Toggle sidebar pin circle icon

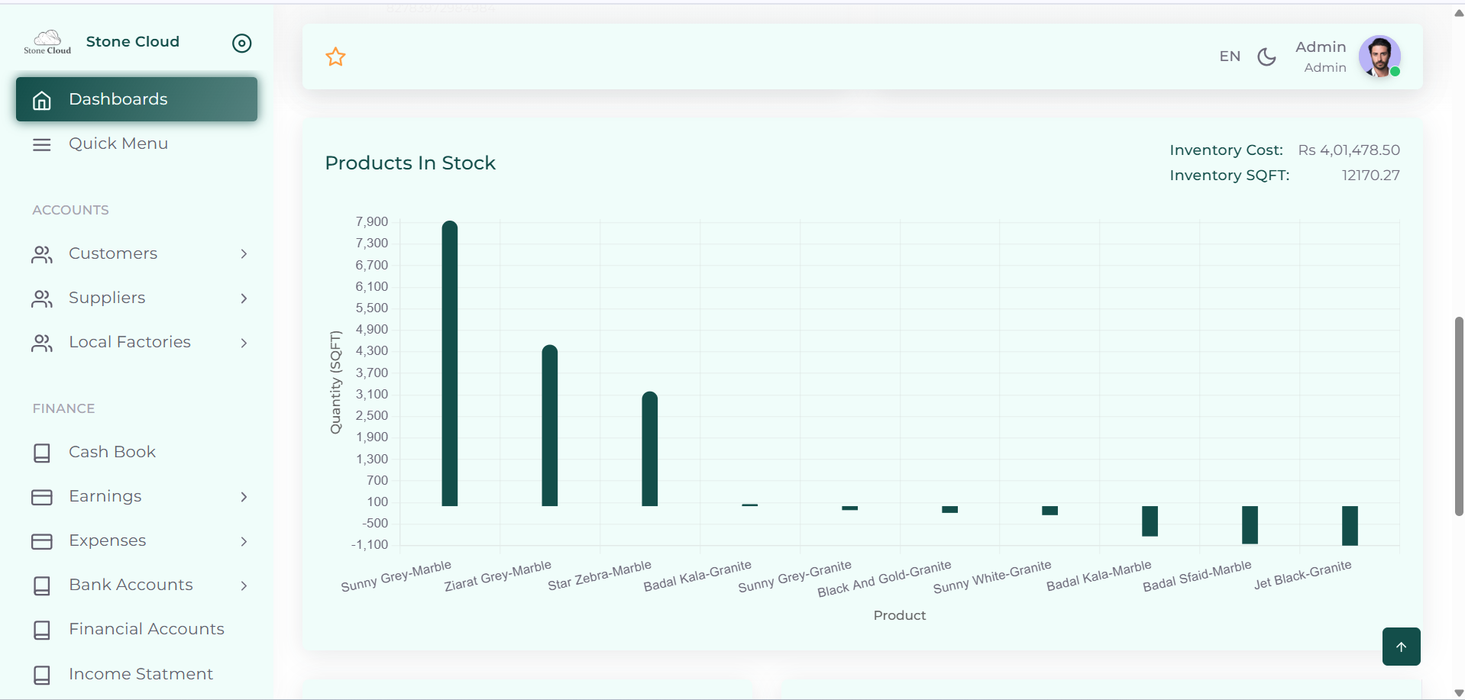pos(241,43)
